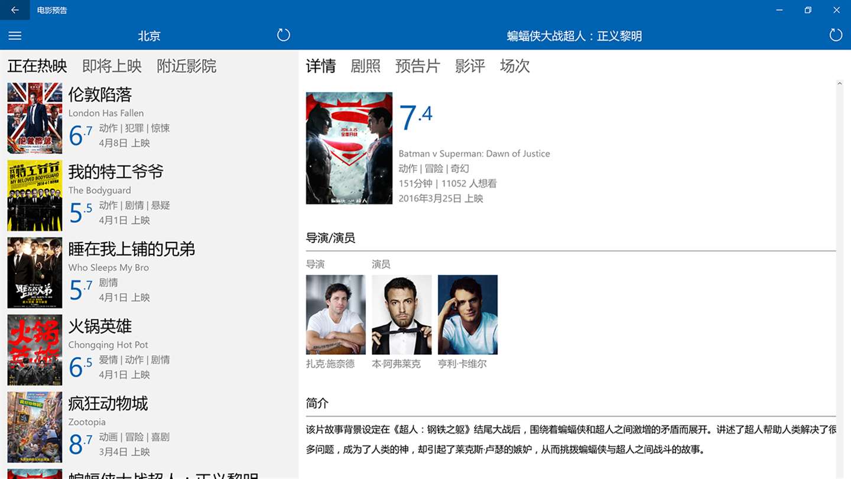This screenshot has width=851, height=479.
Task: Close the 电影预告 app window
Action: pyautogui.click(x=836, y=10)
